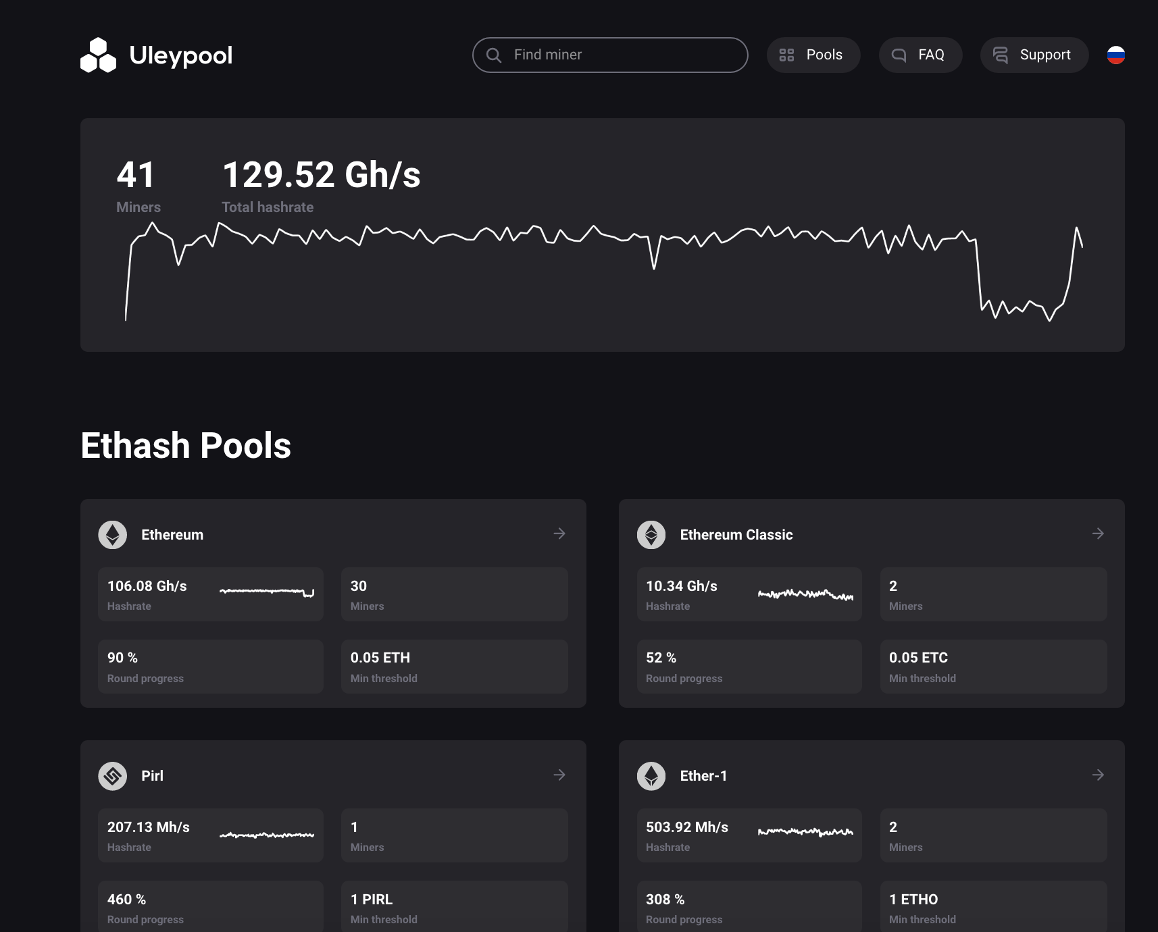Select the 90 % round progress value
This screenshot has height=932, width=1158.
(122, 658)
